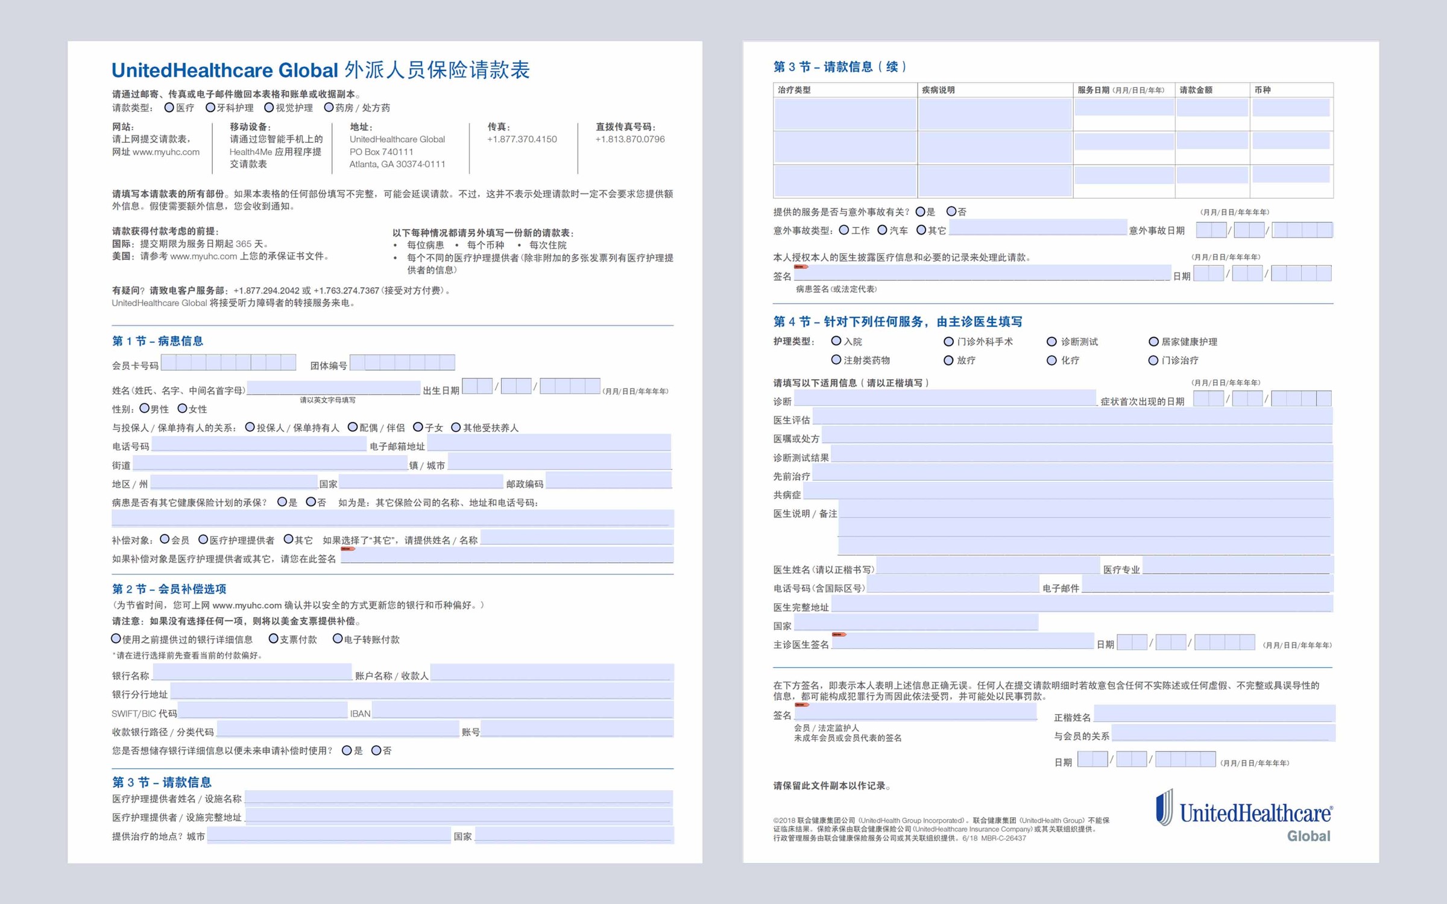
Task: Select 使用之前提供过的银行详细信息 option
Action: (x=116, y=638)
